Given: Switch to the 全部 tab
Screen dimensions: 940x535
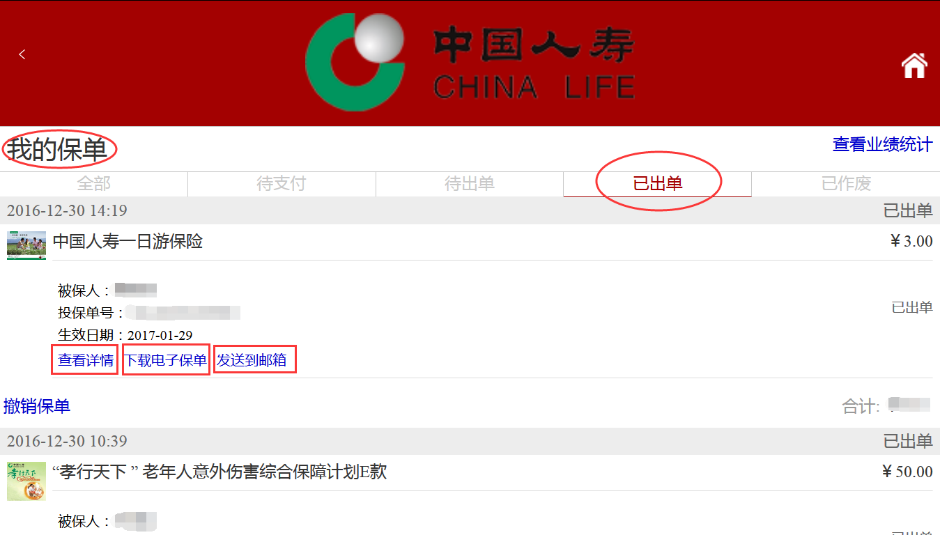Looking at the screenshot, I should [94, 184].
